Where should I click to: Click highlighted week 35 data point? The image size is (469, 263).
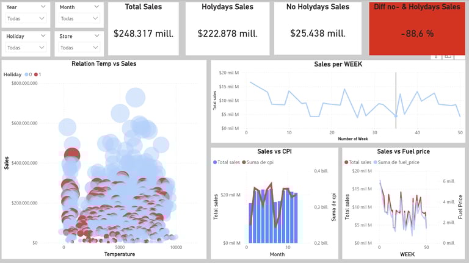click(x=396, y=116)
